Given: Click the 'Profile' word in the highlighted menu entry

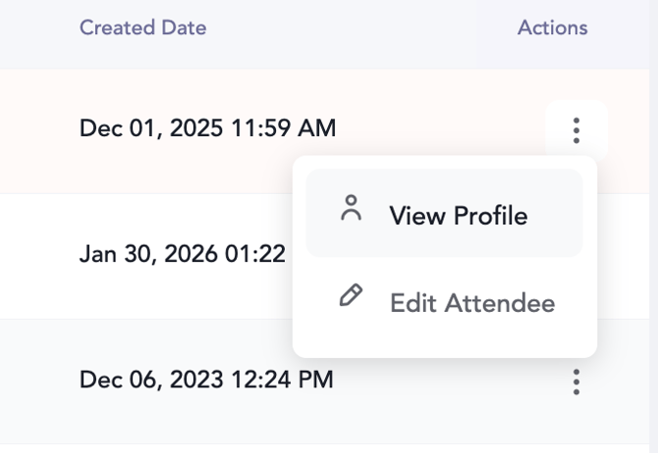Looking at the screenshot, I should [x=491, y=215].
